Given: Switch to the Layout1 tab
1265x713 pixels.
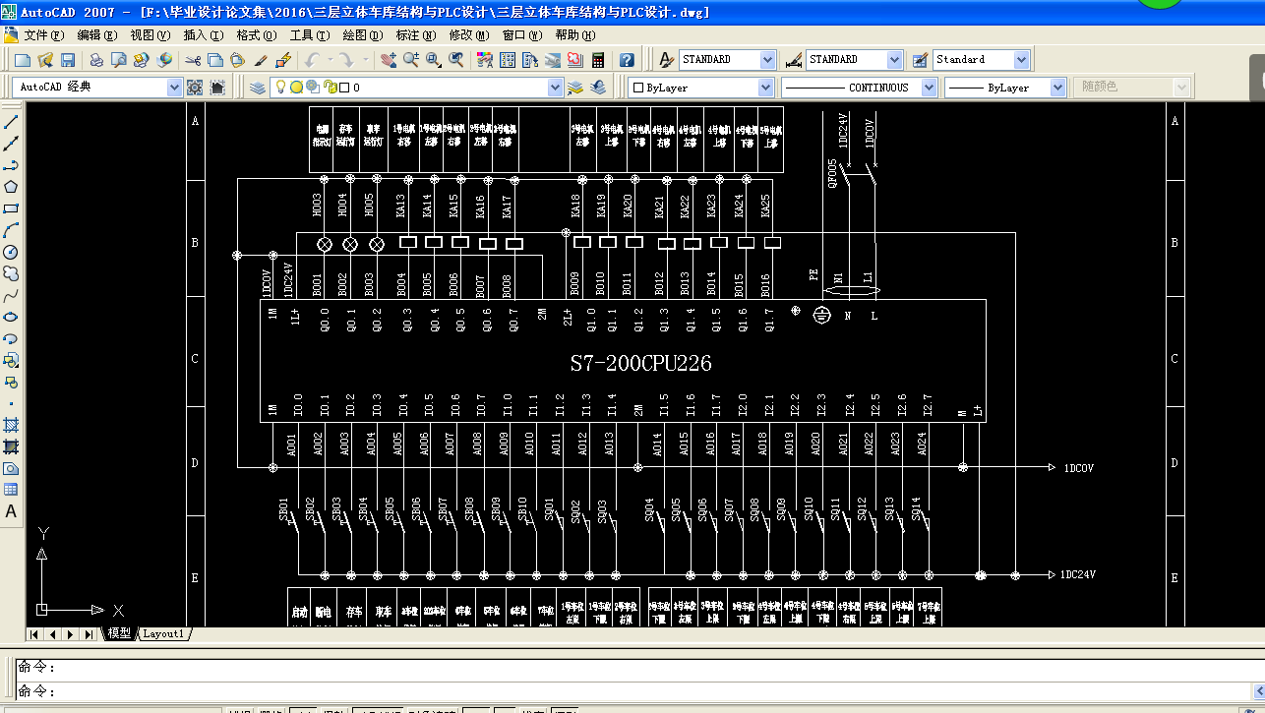Looking at the screenshot, I should coord(163,634).
